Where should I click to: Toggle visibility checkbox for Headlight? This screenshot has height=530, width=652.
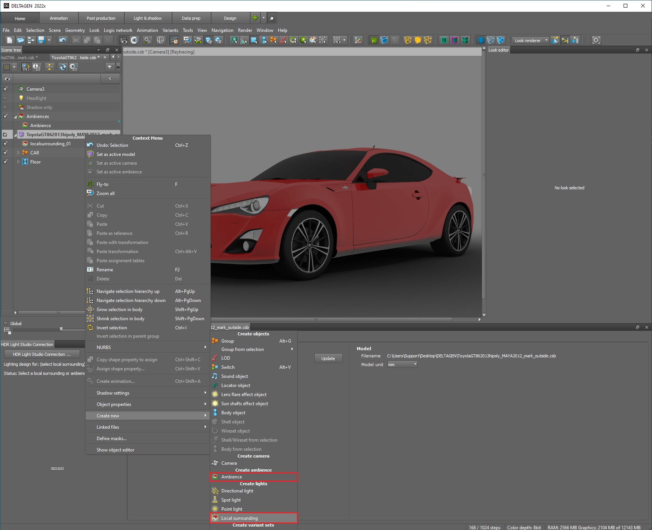tap(5, 98)
